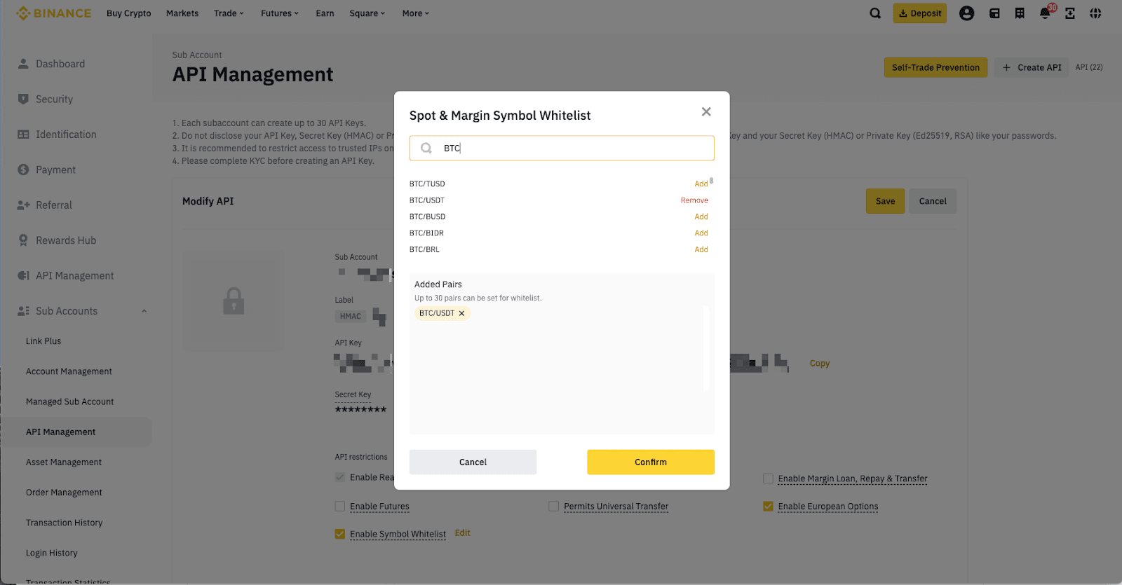Add BTC/TUSD to whitelist
Image resolution: width=1122 pixels, height=585 pixels.
pyautogui.click(x=701, y=184)
